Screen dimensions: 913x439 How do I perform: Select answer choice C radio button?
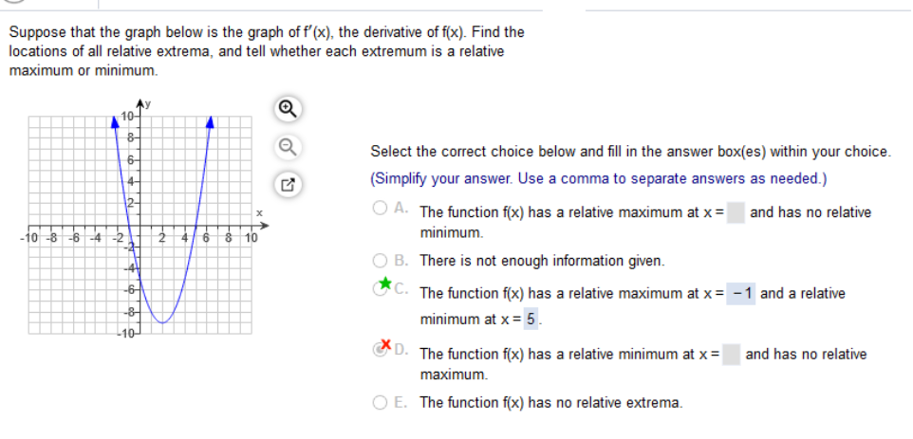click(381, 289)
